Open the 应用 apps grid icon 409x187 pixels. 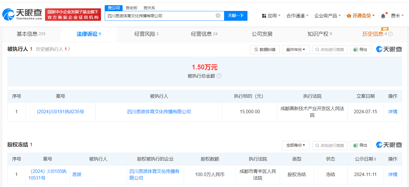pyautogui.click(x=264, y=16)
